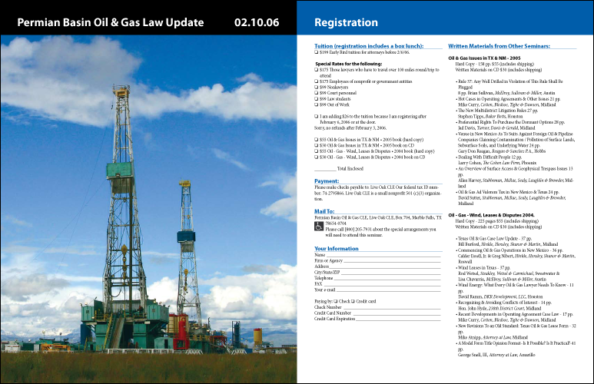Screen dimensions: 594x384
Task: Click the Mail To section heading
Action: pyautogui.click(x=324, y=211)
